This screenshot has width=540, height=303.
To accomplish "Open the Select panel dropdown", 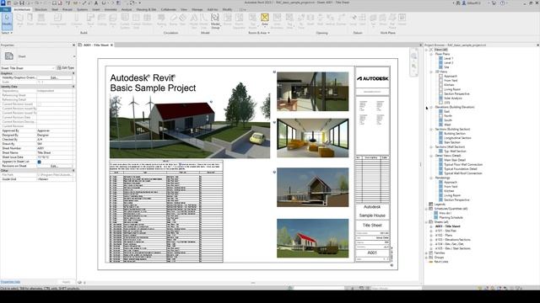I will pos(7,33).
